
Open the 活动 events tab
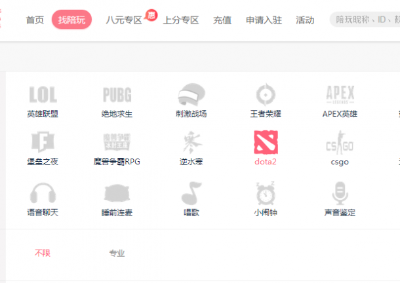click(x=305, y=20)
